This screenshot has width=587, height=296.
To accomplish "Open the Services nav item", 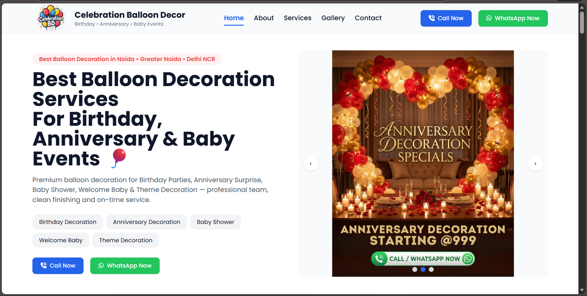I will [298, 18].
